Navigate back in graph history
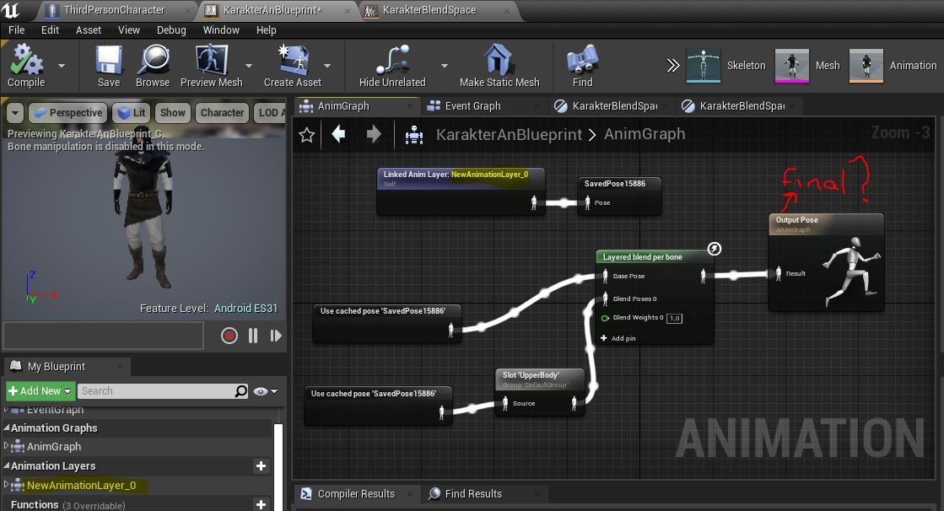Viewport: 944px width, 511px height. pos(338,133)
